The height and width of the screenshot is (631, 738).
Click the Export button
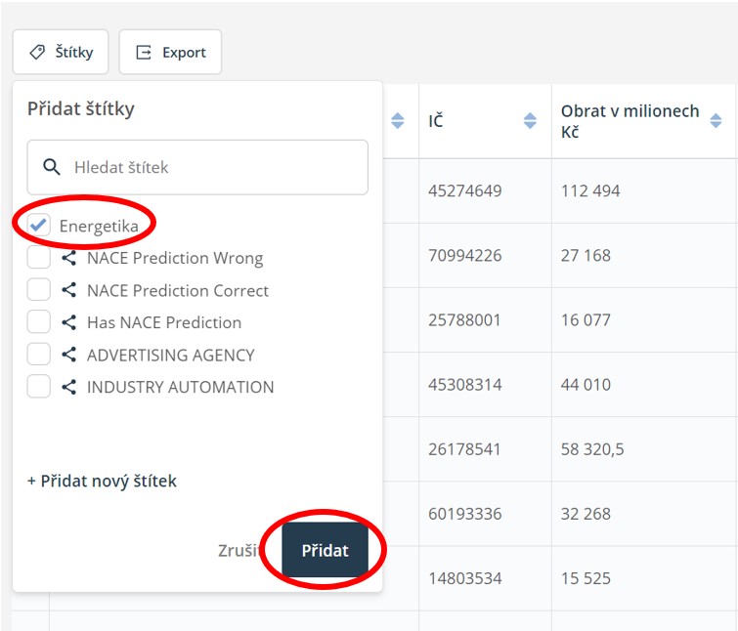point(170,52)
